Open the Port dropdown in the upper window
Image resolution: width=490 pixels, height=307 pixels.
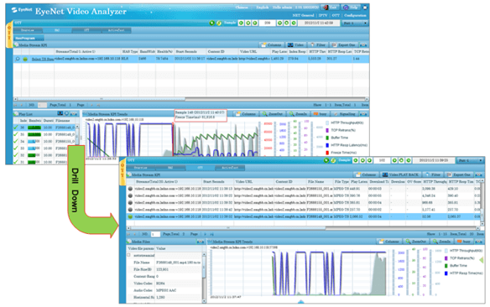(x=354, y=23)
